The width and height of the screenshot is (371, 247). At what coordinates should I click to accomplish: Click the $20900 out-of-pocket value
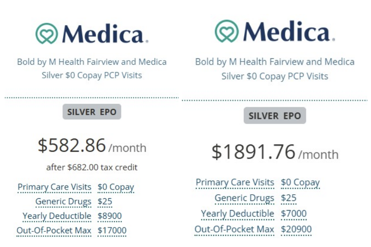tap(296, 229)
